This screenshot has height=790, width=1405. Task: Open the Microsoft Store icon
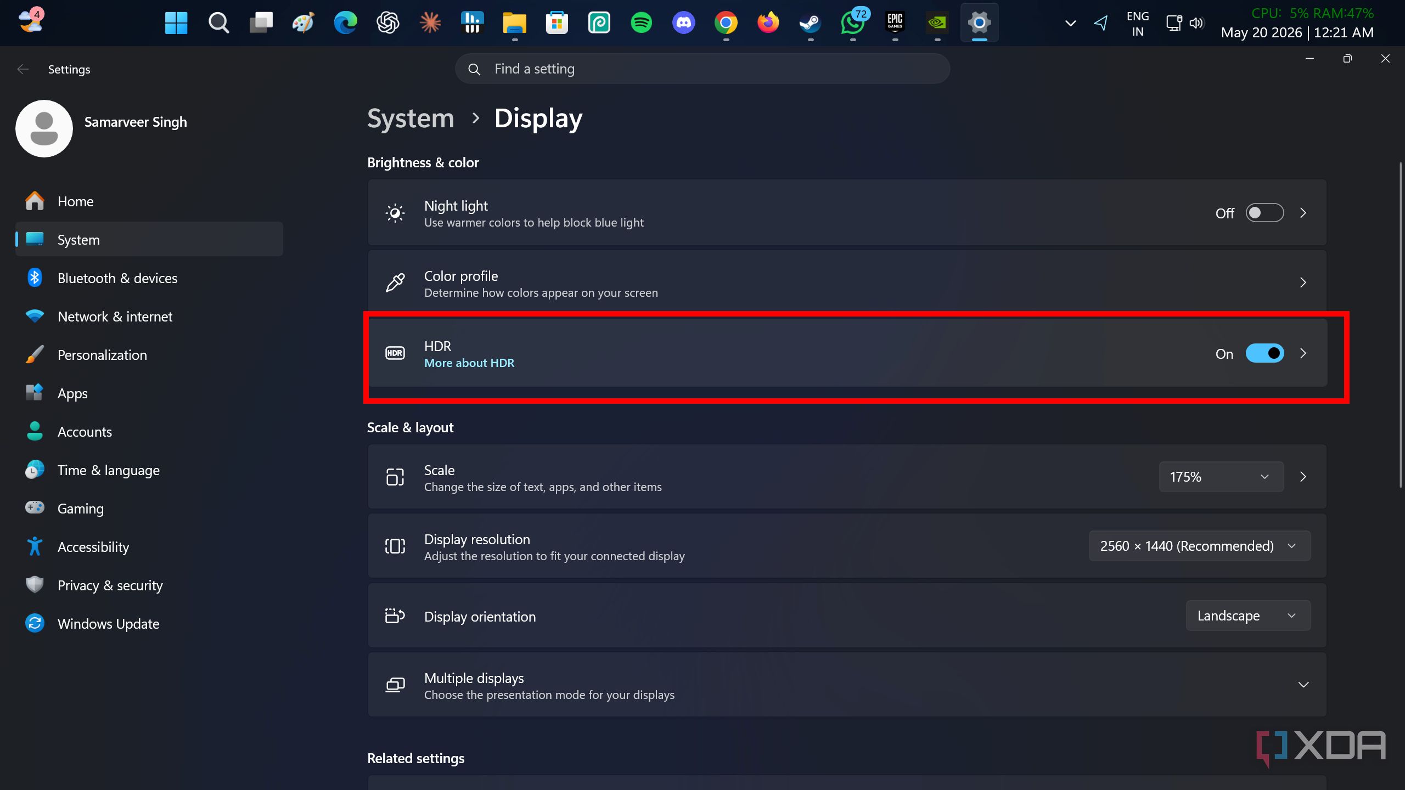(x=557, y=22)
